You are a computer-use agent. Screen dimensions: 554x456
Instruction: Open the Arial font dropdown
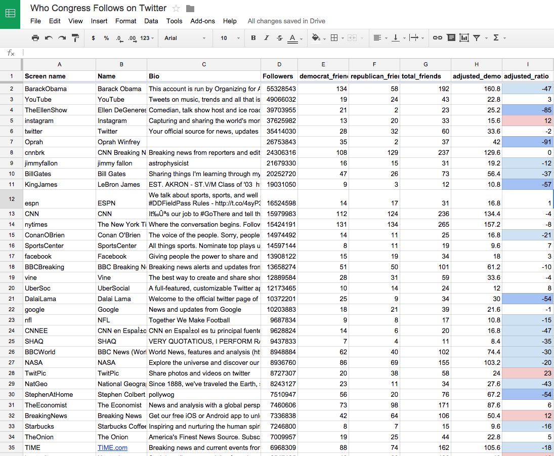click(x=185, y=38)
